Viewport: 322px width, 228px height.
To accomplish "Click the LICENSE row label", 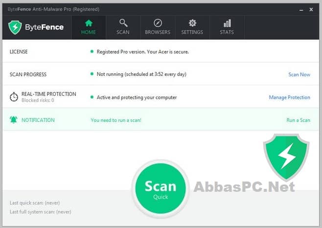I will click(x=19, y=52).
